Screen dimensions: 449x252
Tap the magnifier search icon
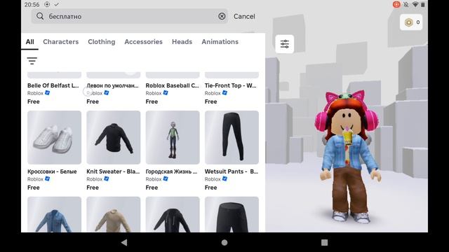[x=40, y=16]
